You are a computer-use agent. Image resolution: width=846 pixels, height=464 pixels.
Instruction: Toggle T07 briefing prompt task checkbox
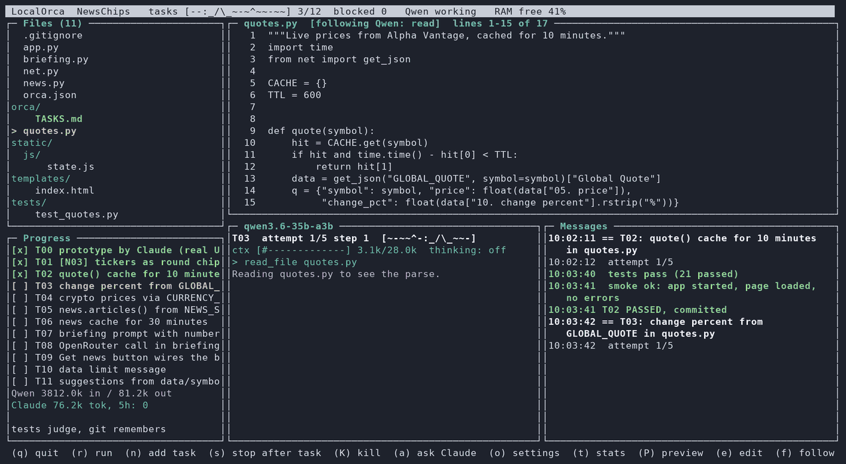20,333
